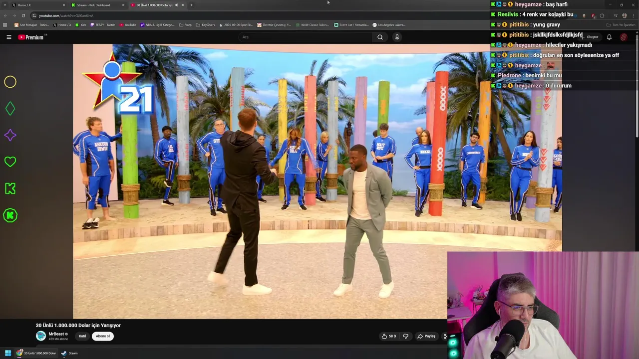
Task: Open NBA 3. Lig B bookmark
Action: tap(158, 25)
